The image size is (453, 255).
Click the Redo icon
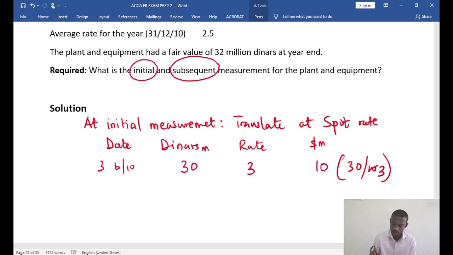coord(45,5)
